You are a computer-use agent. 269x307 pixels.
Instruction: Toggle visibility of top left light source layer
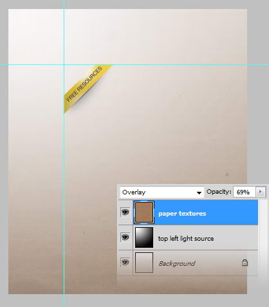[125, 237]
